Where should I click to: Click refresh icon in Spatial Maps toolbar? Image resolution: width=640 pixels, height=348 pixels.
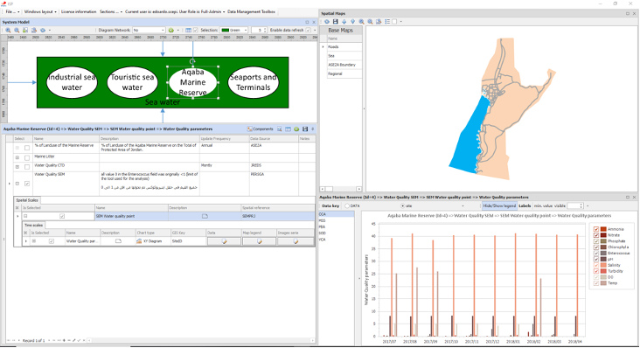(327, 22)
